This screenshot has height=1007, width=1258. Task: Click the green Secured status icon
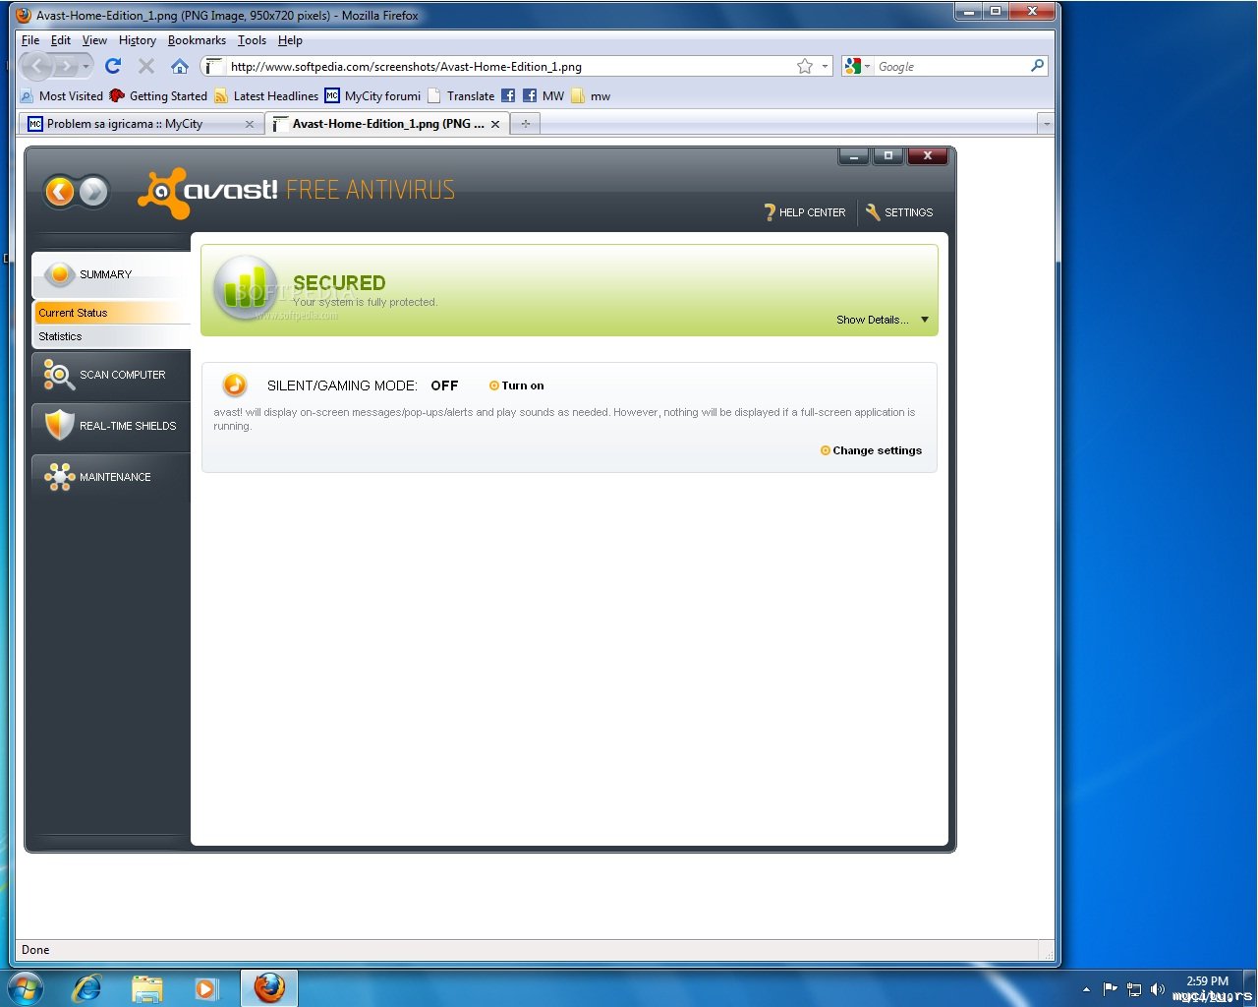tap(246, 288)
